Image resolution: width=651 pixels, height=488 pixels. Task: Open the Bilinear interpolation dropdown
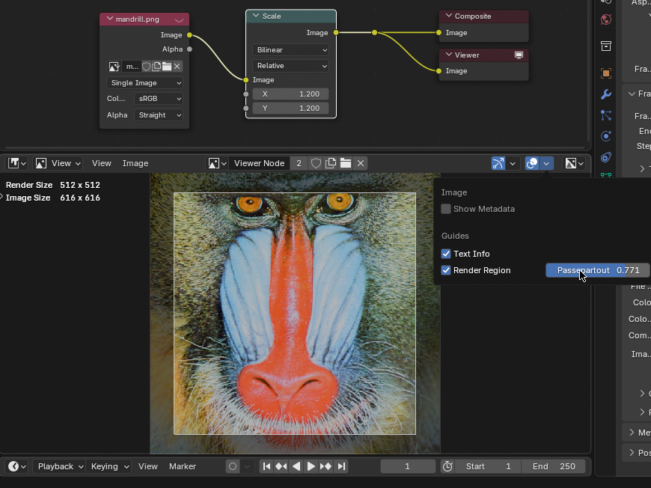point(290,50)
